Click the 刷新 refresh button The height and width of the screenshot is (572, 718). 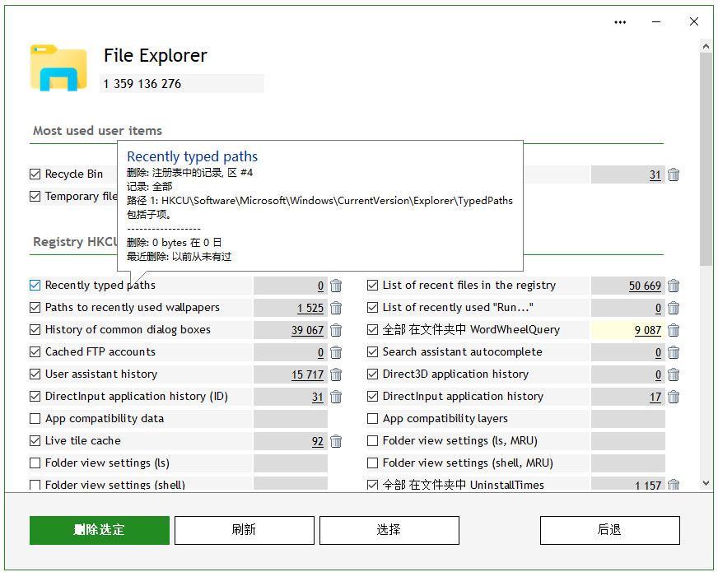244,530
